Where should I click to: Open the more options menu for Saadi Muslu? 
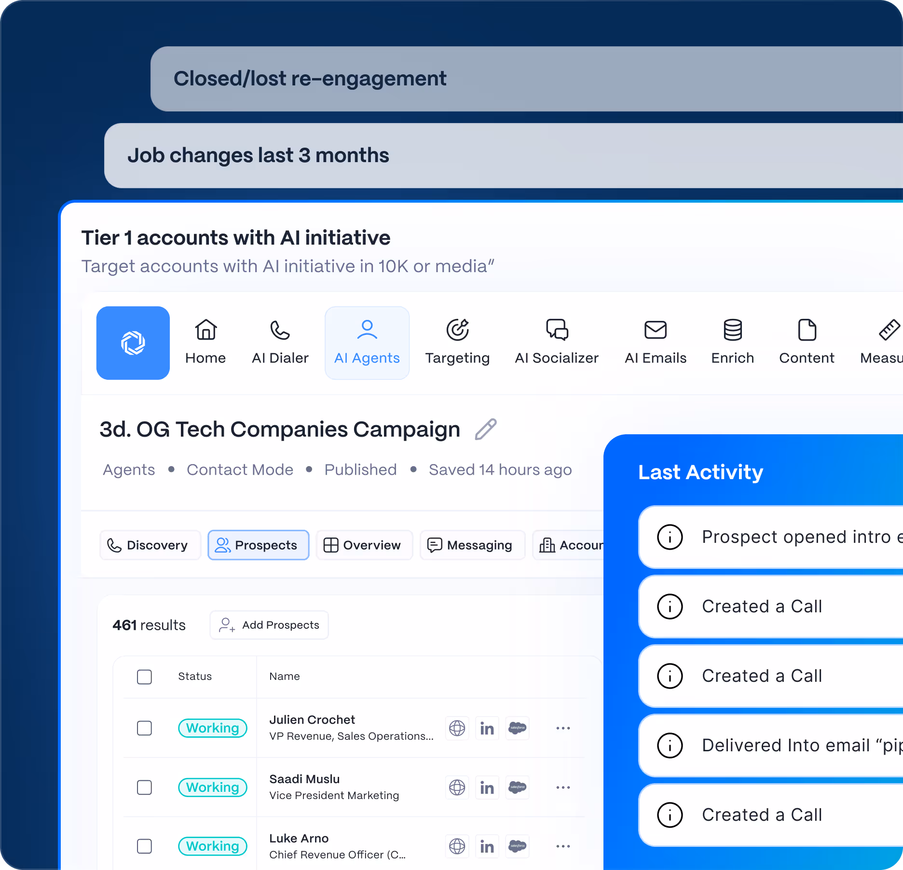[x=562, y=787]
